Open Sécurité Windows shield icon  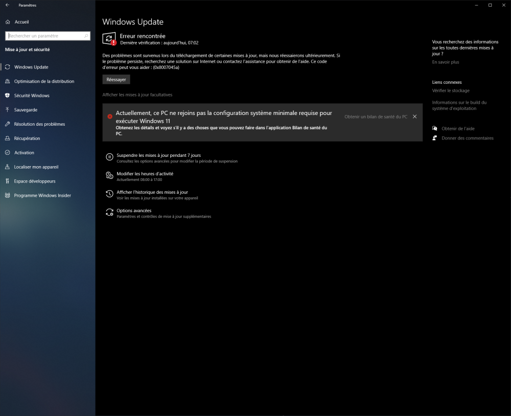coord(8,96)
